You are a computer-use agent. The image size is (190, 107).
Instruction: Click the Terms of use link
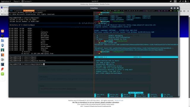[119, 100]
